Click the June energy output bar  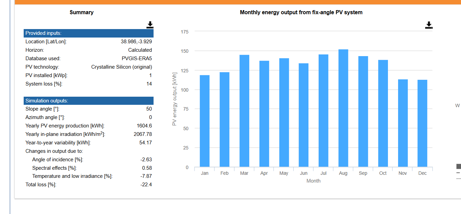[x=304, y=115]
